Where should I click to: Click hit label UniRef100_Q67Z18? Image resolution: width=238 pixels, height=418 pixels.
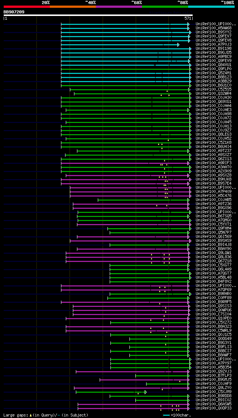point(214,261)
